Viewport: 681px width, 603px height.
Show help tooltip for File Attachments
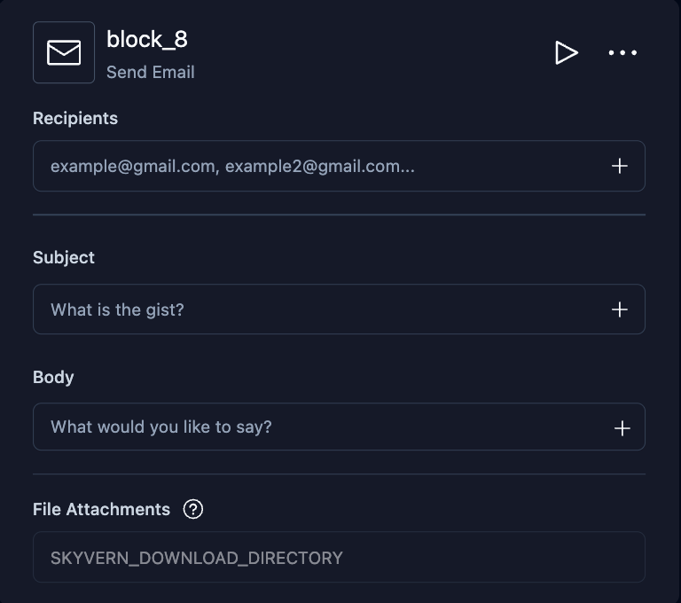(192, 509)
